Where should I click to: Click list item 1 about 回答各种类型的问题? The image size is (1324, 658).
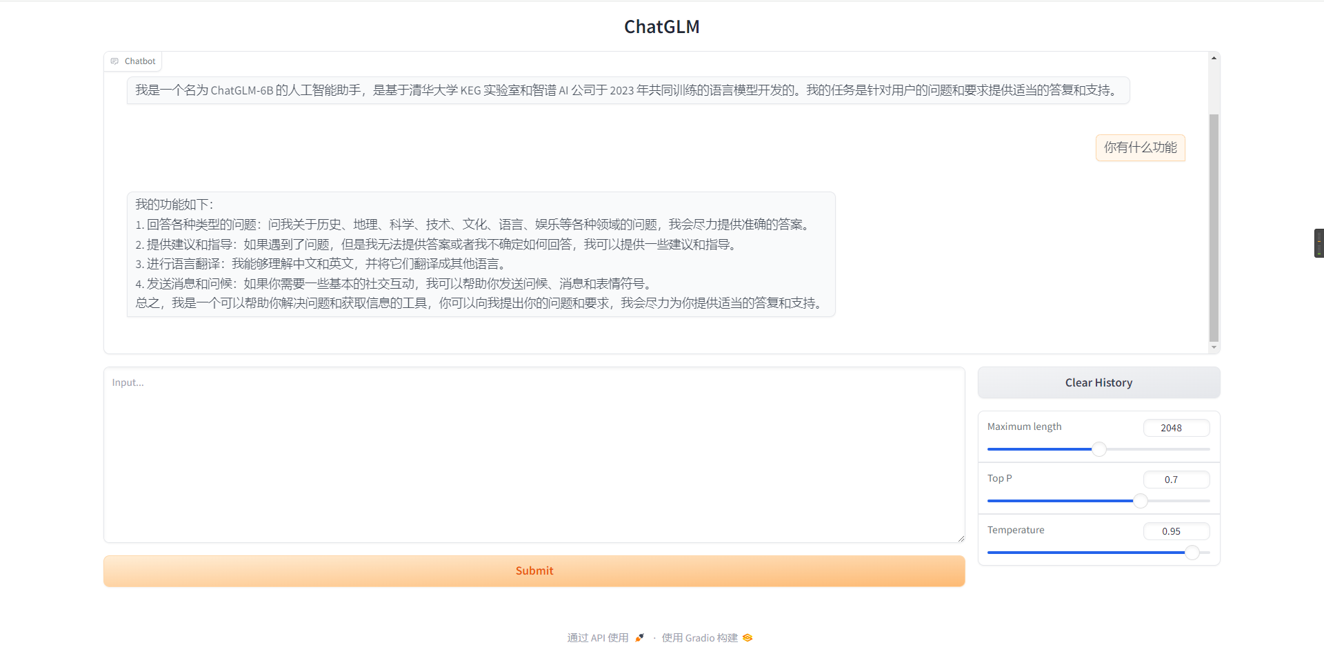(x=474, y=225)
